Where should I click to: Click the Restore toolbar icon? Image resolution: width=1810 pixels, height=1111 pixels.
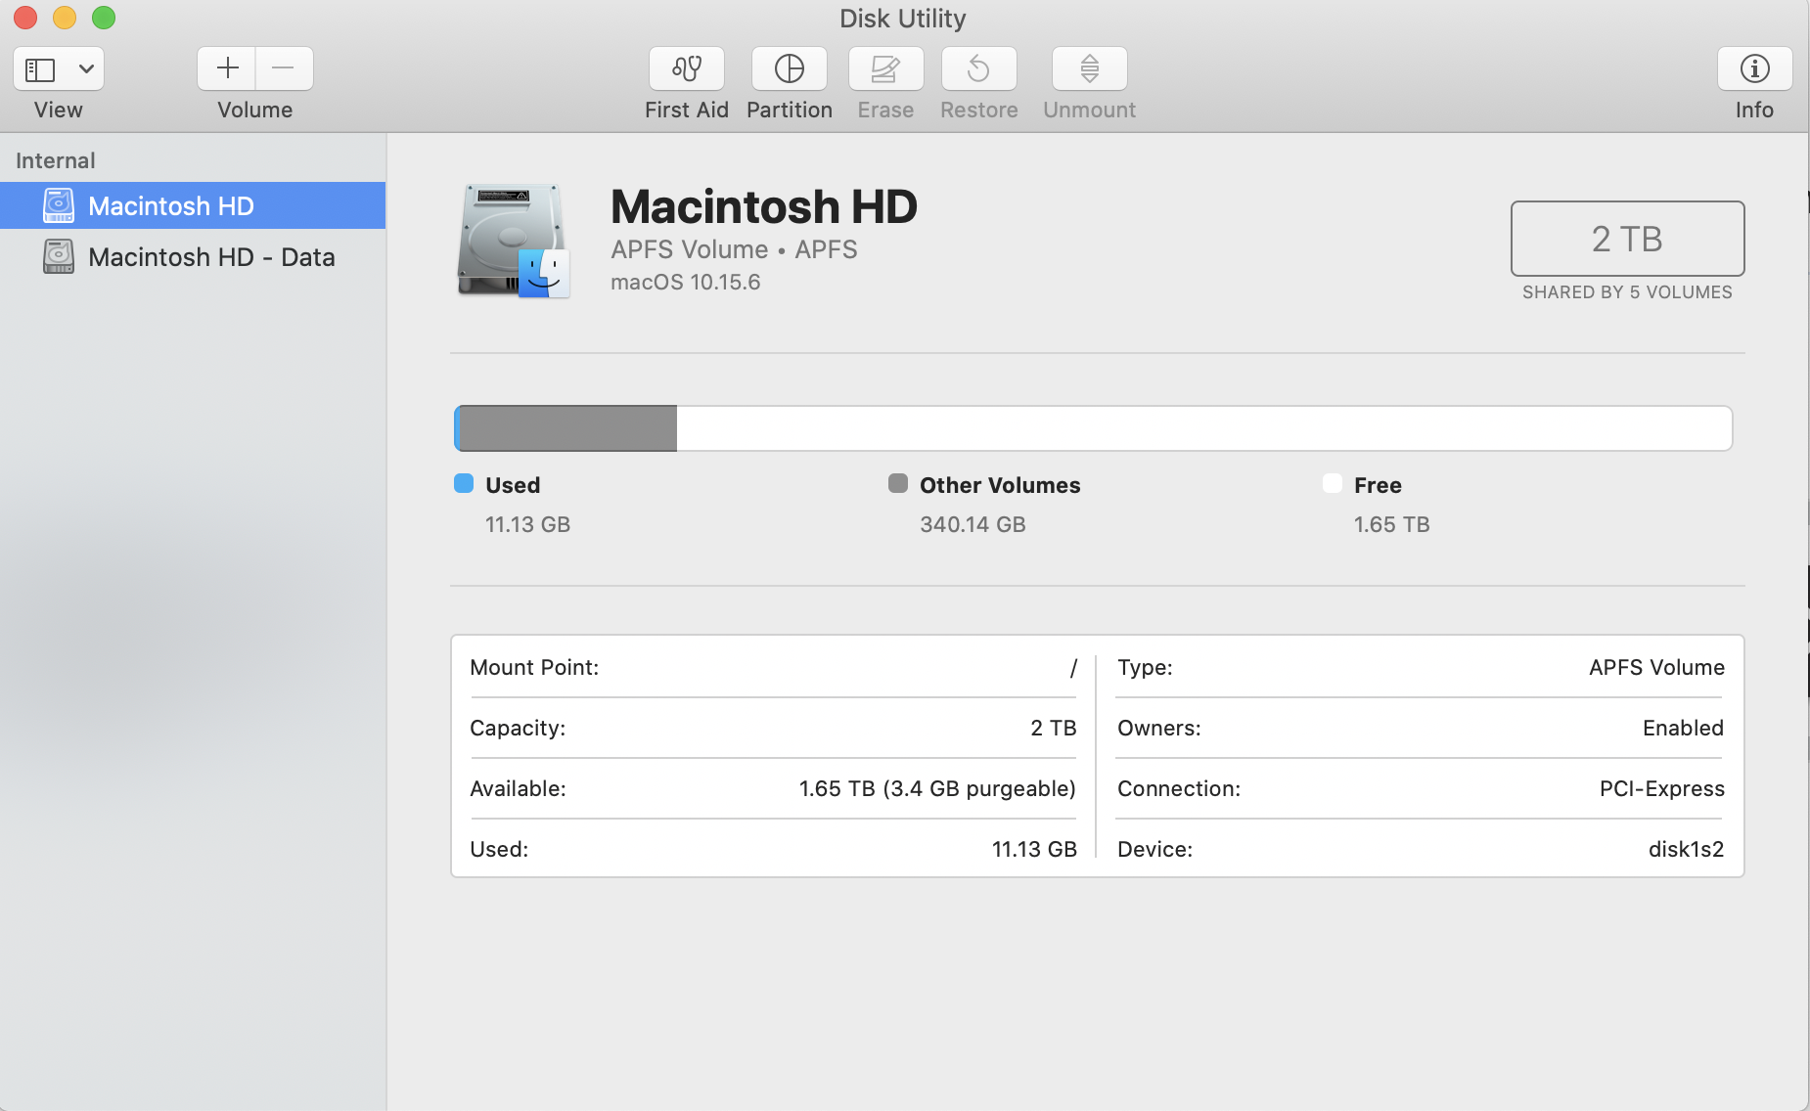tap(978, 68)
